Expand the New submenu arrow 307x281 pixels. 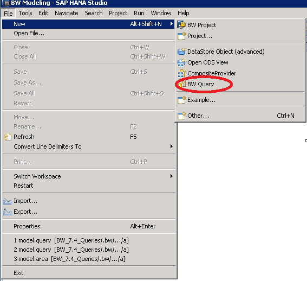(172, 24)
